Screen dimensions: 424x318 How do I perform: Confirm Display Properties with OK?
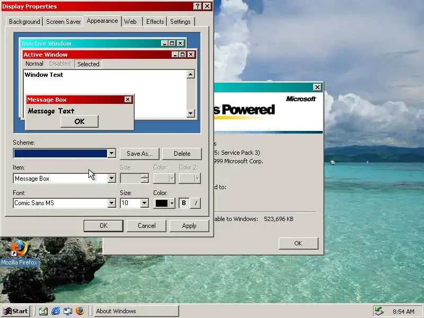(x=103, y=226)
